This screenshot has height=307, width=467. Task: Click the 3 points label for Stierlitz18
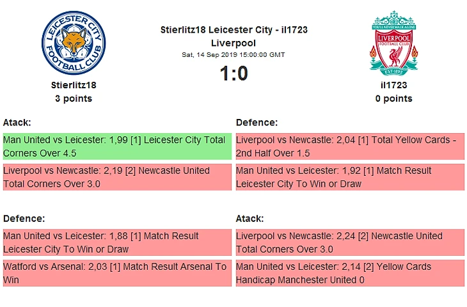(73, 98)
